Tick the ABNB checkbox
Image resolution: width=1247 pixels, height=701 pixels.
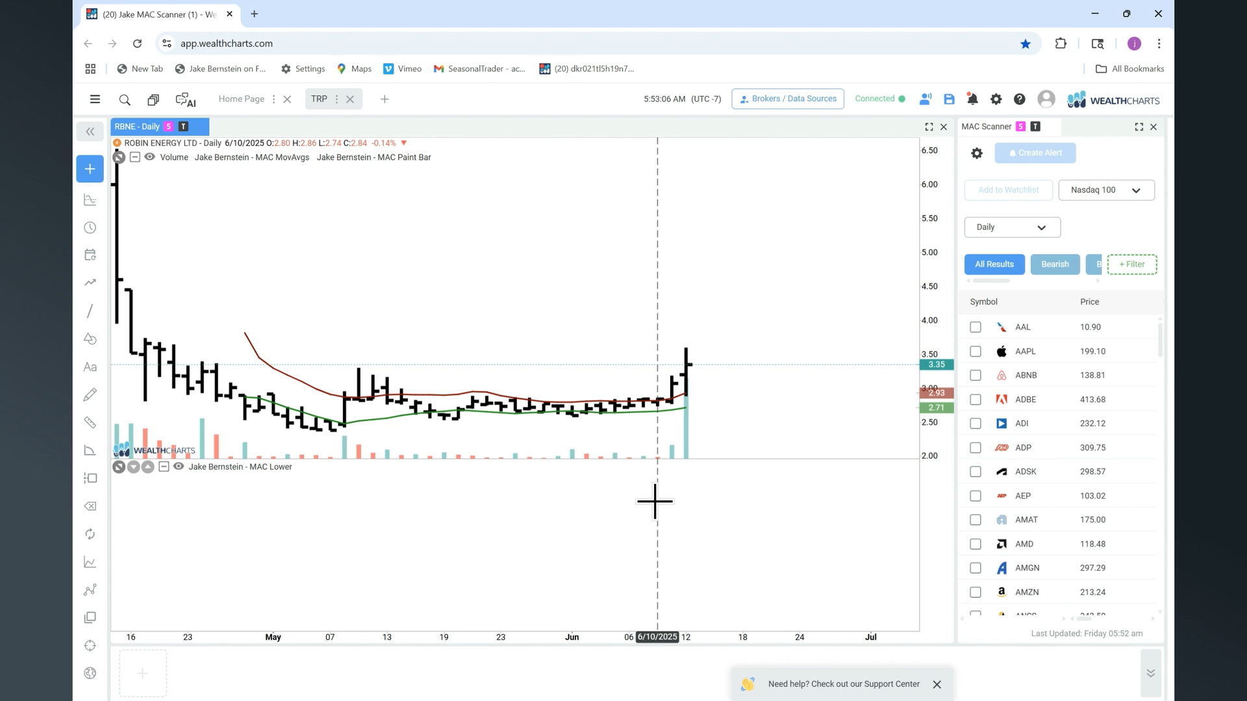(976, 375)
